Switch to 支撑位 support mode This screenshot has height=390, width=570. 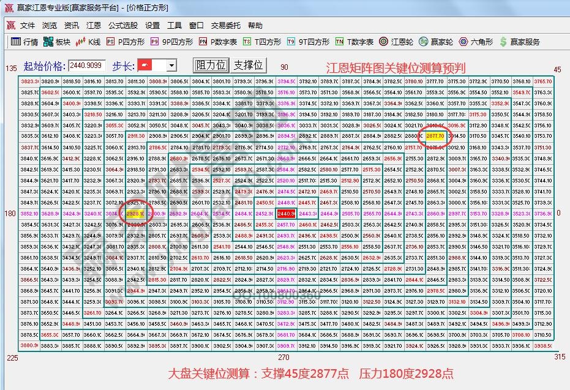[249, 64]
